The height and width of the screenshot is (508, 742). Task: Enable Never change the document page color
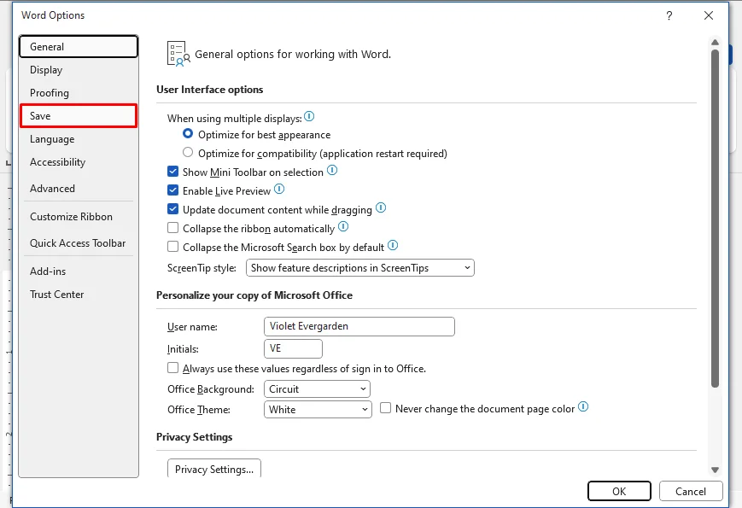pyautogui.click(x=386, y=408)
